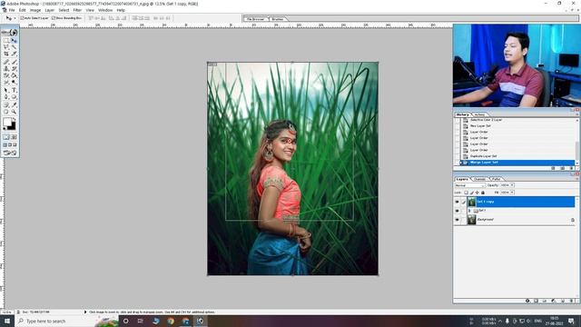The width and height of the screenshot is (581, 327).
Task: Switch to Quick Mask mode
Action: coord(14,137)
